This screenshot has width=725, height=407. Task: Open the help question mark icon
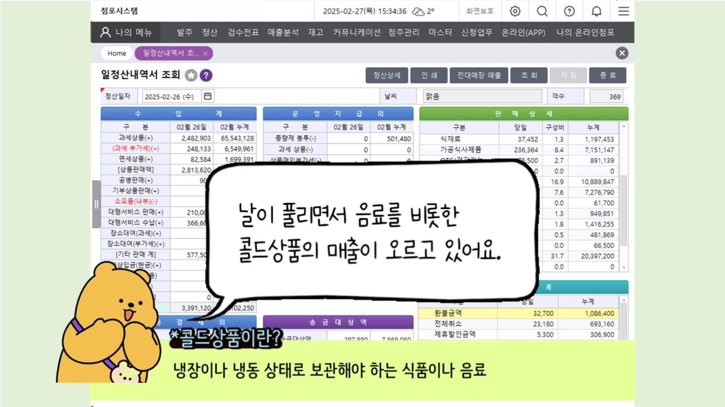pyautogui.click(x=569, y=11)
